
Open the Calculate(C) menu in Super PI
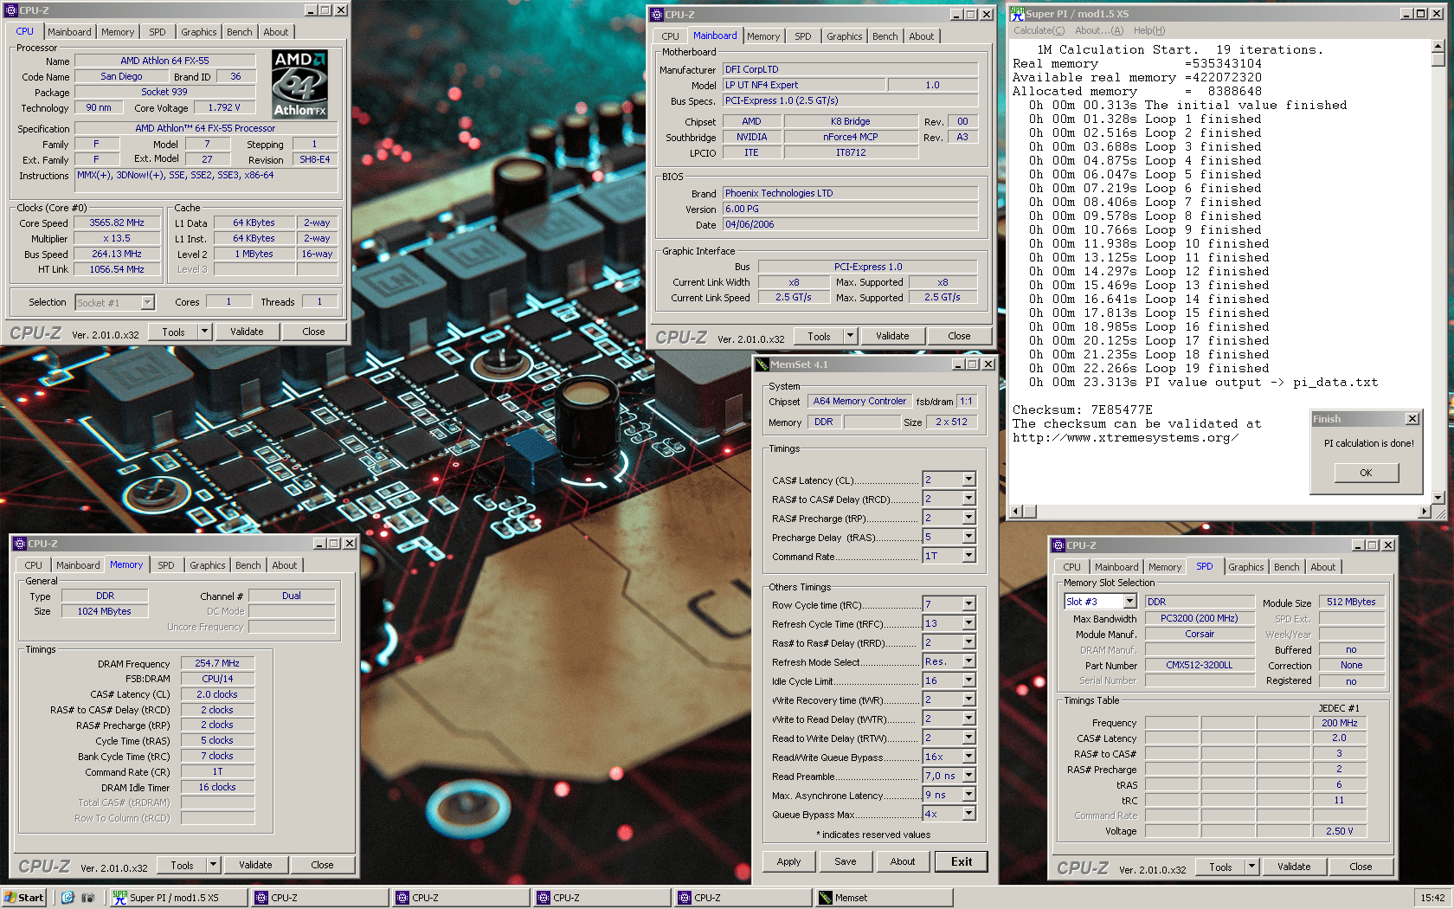click(1039, 30)
